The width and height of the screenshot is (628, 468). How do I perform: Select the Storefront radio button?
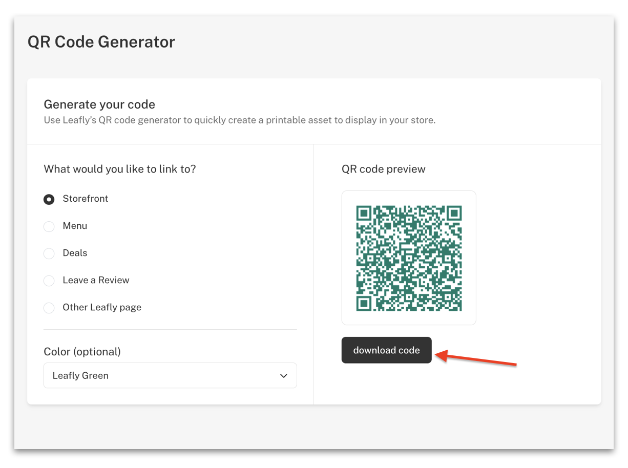click(49, 199)
